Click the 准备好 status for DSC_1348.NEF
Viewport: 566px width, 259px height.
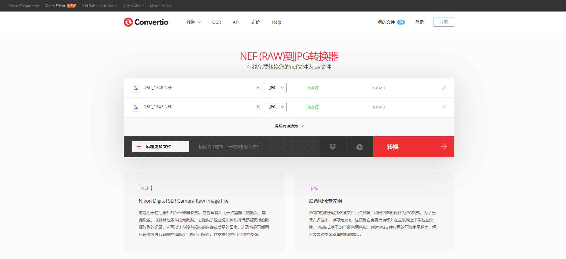(313, 88)
